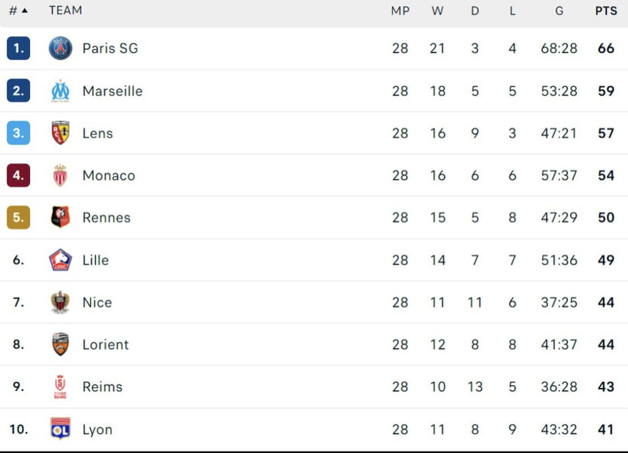Click the Monaco club crest
The width and height of the screenshot is (628, 453).
pos(60,175)
